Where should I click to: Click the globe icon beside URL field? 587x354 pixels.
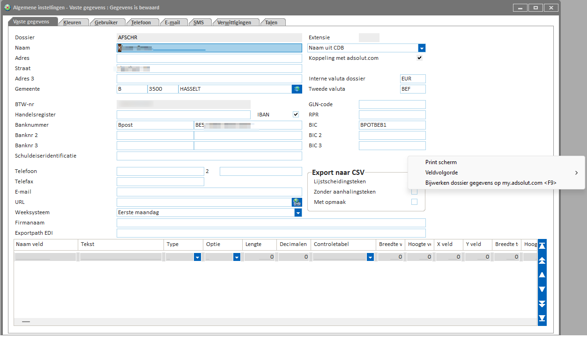(297, 202)
